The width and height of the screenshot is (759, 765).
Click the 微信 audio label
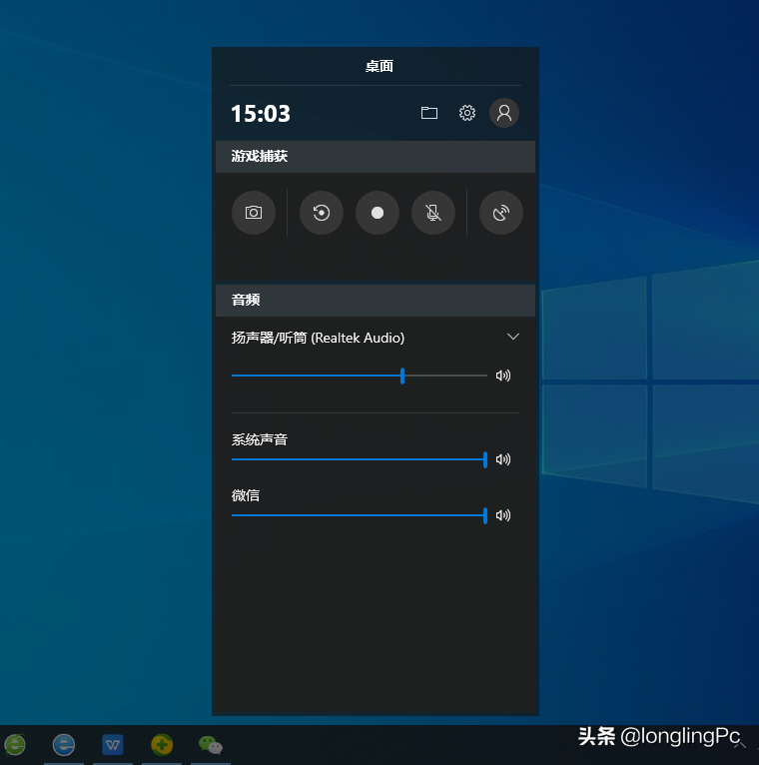tap(246, 495)
